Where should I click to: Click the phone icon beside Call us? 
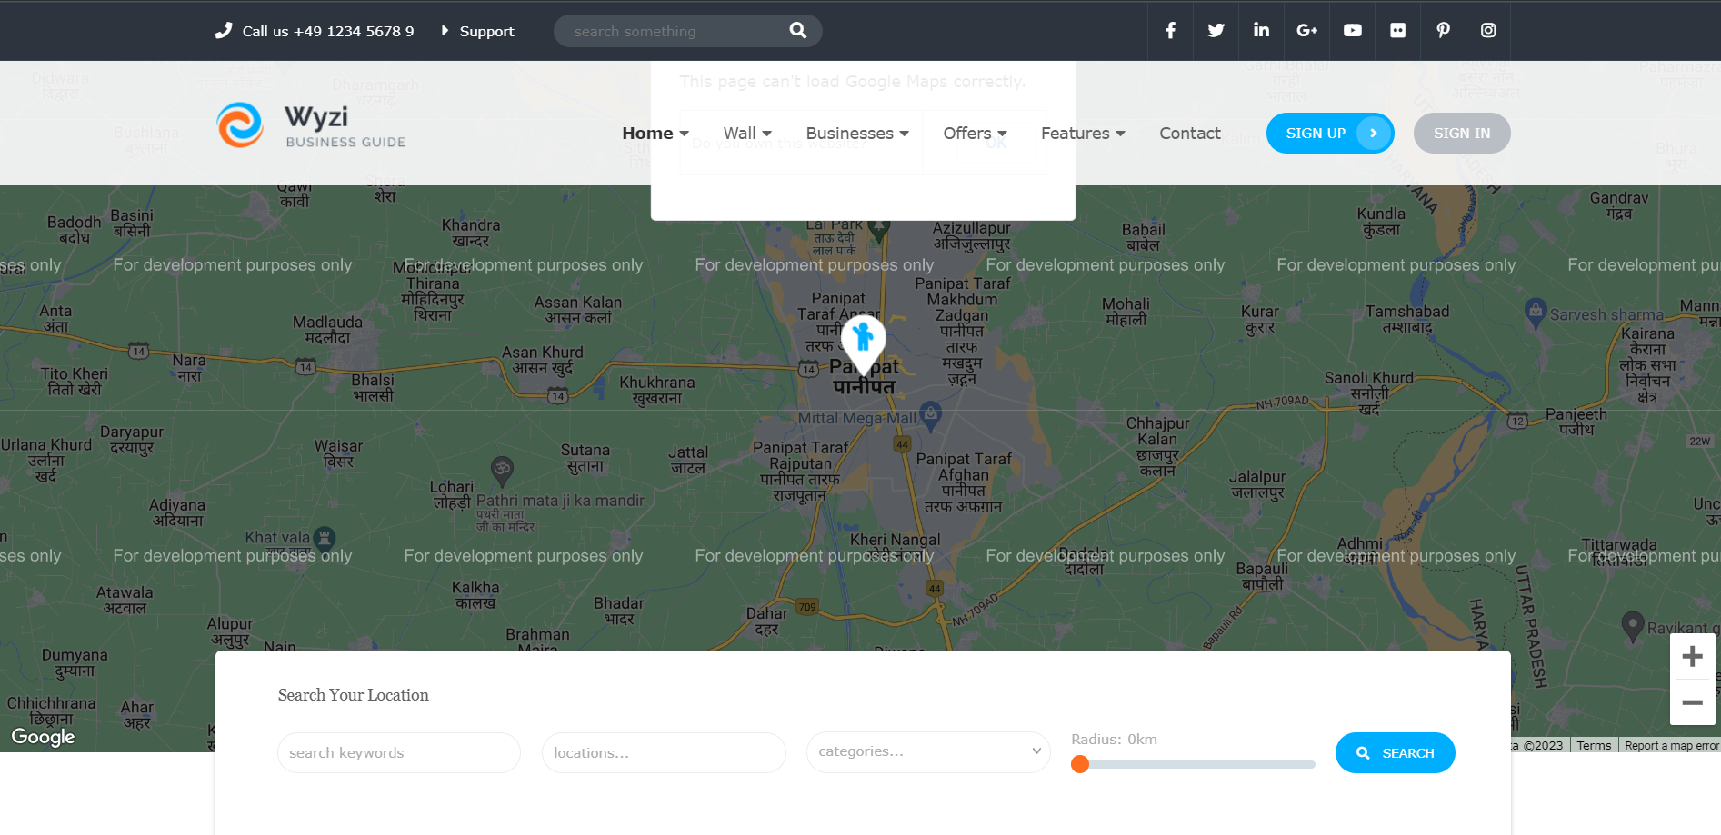(x=224, y=31)
